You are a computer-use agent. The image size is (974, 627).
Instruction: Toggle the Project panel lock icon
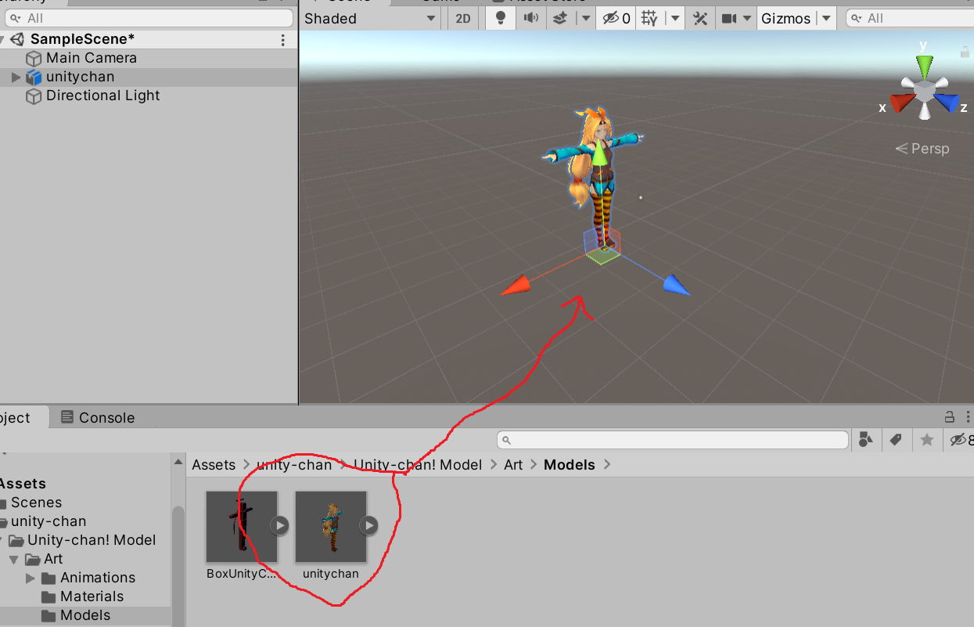[x=949, y=417]
